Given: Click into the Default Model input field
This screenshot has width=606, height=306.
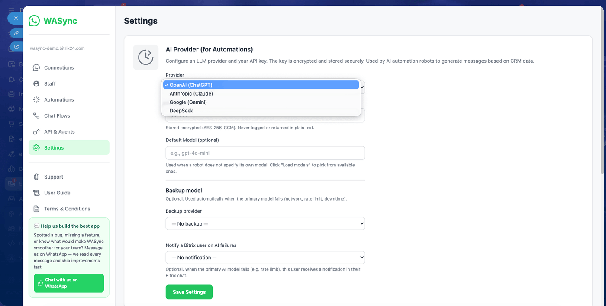Looking at the screenshot, I should tap(265, 153).
